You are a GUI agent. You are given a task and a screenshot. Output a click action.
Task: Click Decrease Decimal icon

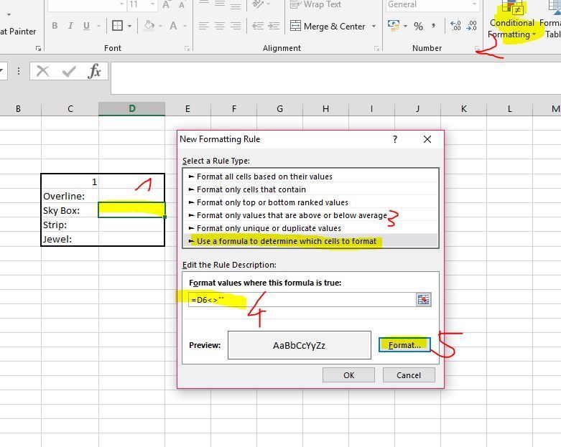pyautogui.click(x=471, y=26)
